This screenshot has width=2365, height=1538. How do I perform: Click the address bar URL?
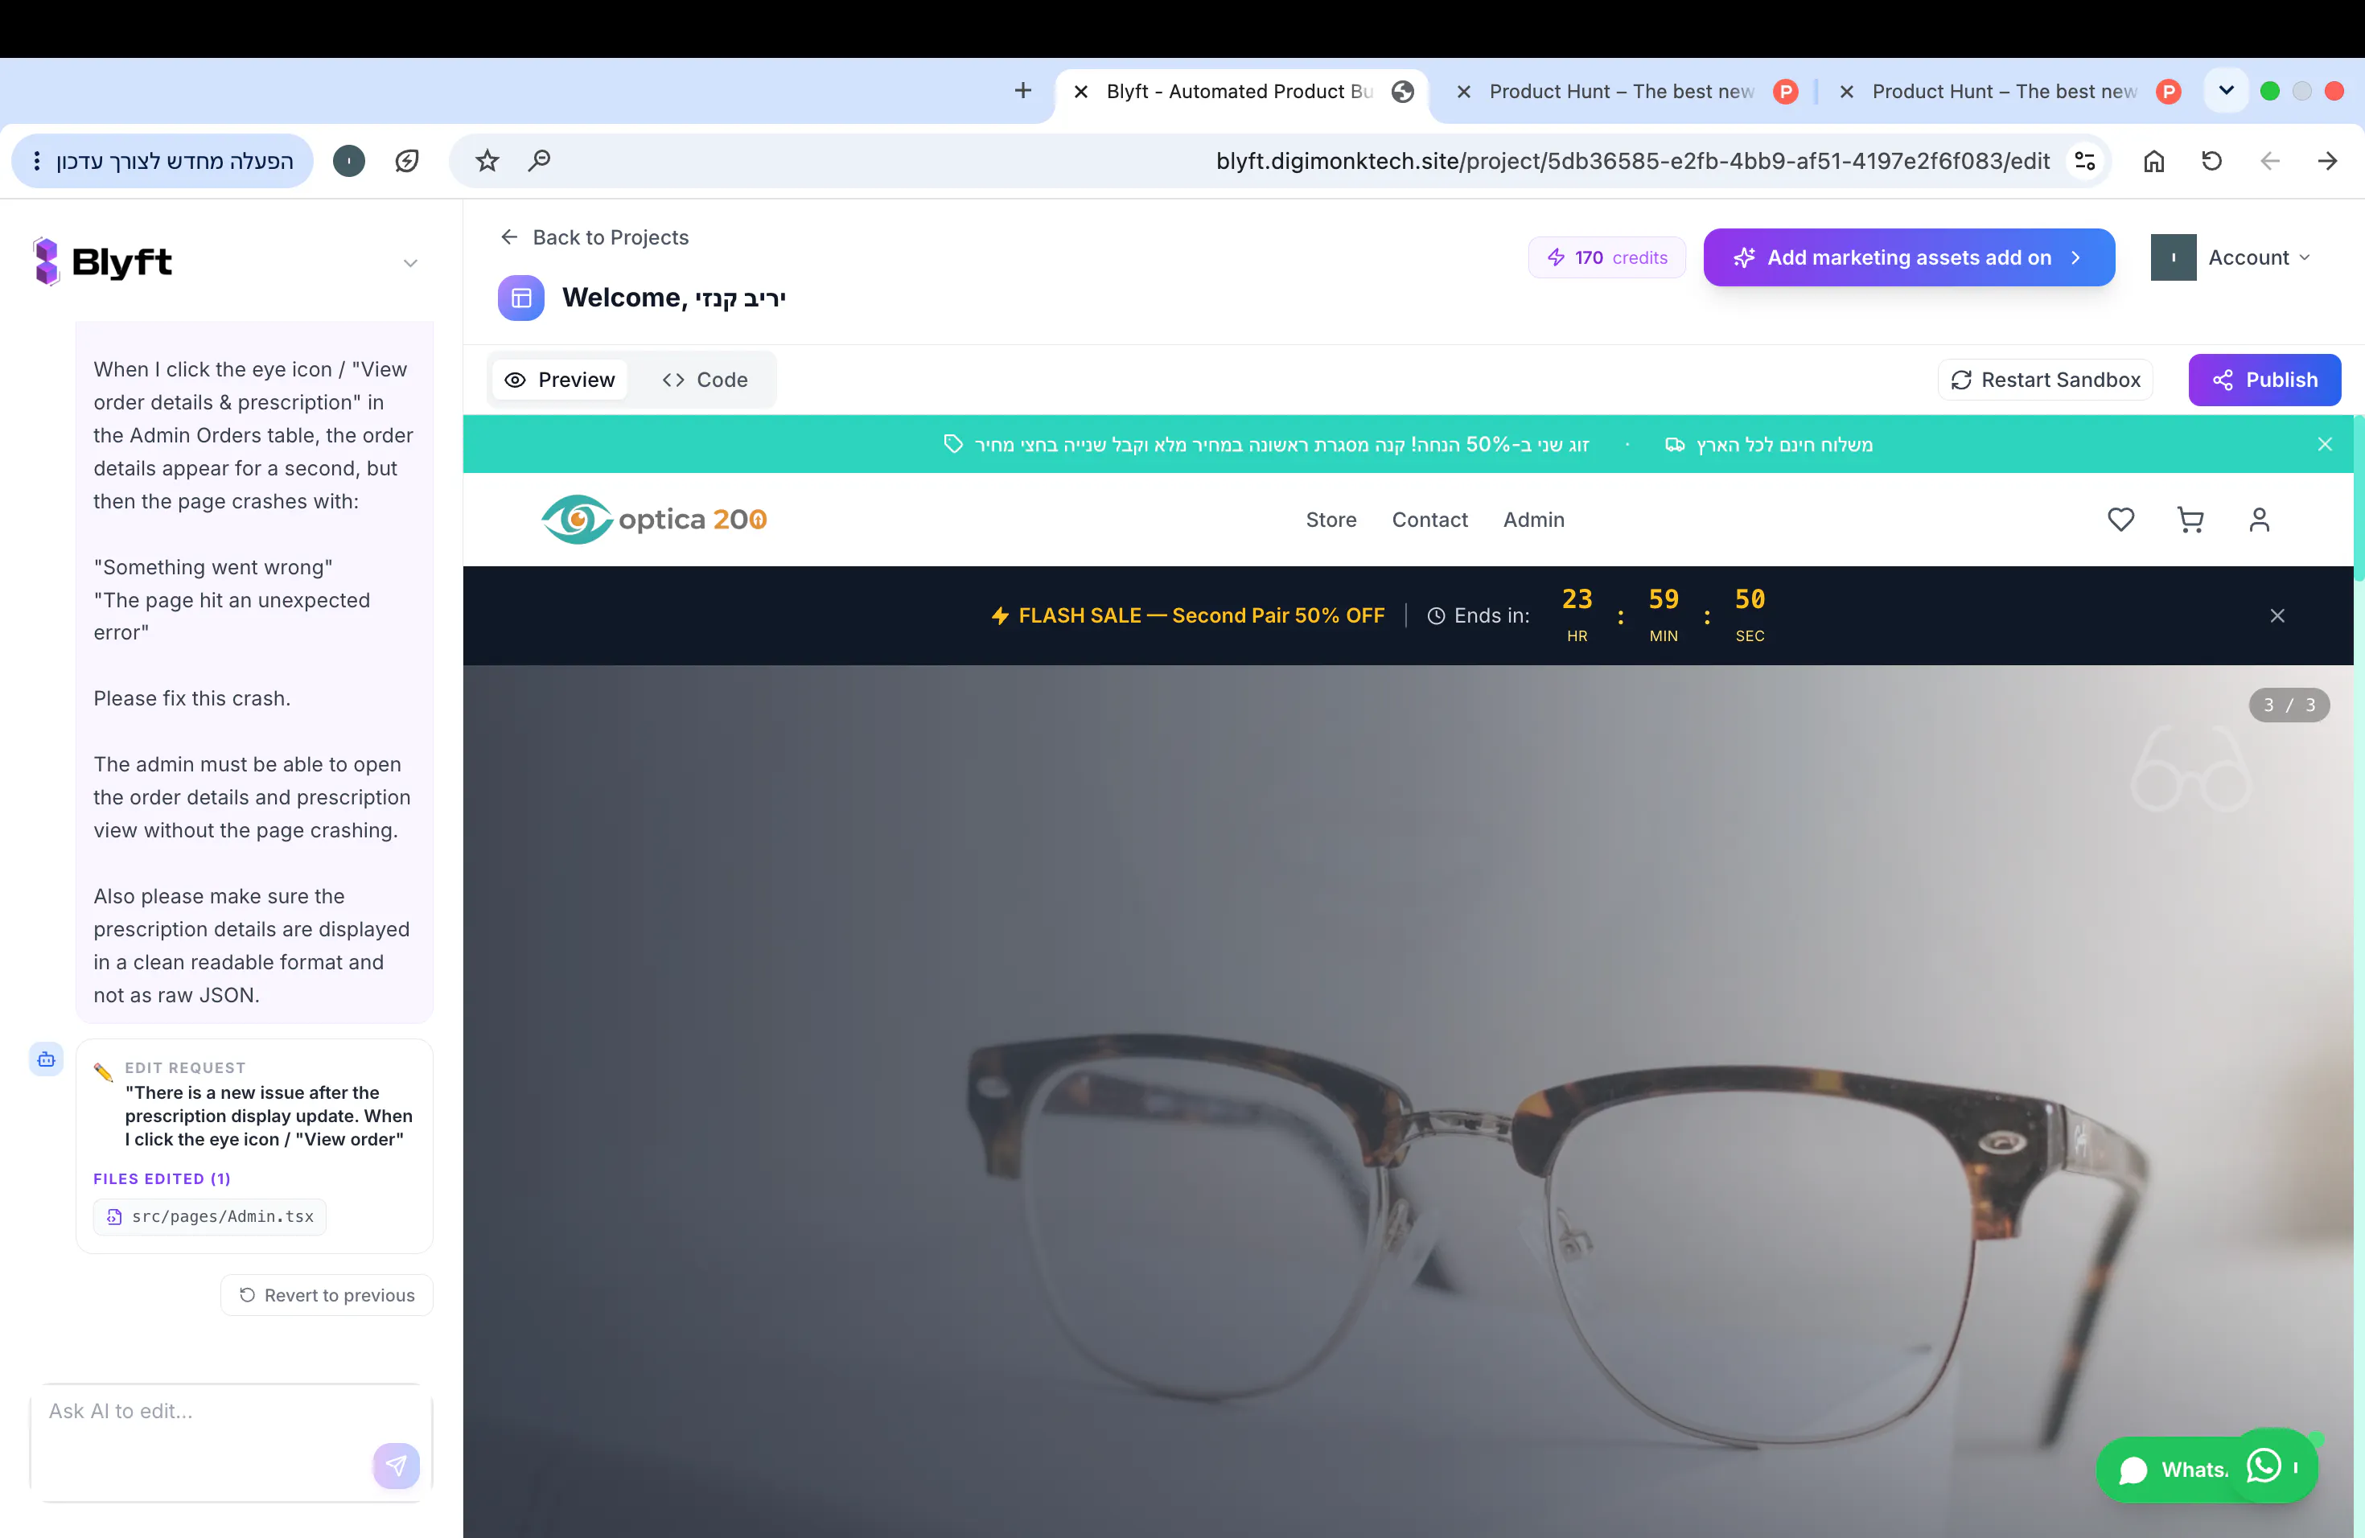[x=1631, y=161]
